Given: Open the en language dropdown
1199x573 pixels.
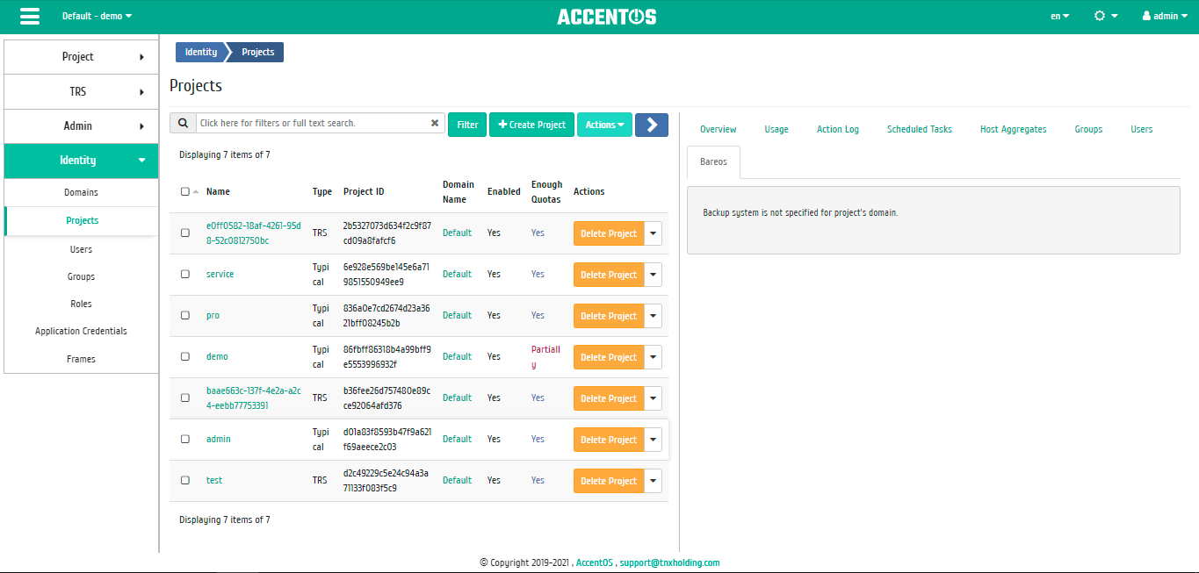Looking at the screenshot, I should click(x=1060, y=16).
